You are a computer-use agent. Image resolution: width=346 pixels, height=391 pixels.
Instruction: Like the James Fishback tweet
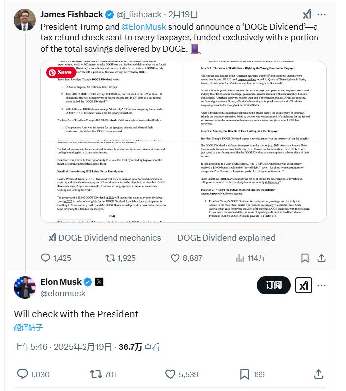tap(175, 258)
